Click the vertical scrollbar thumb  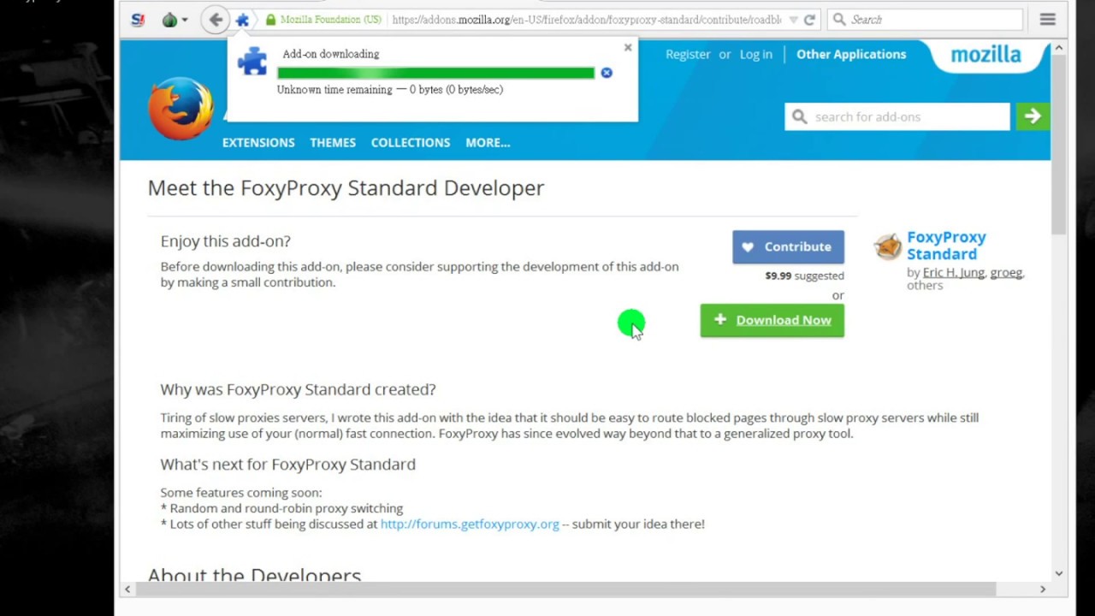pos(1059,145)
